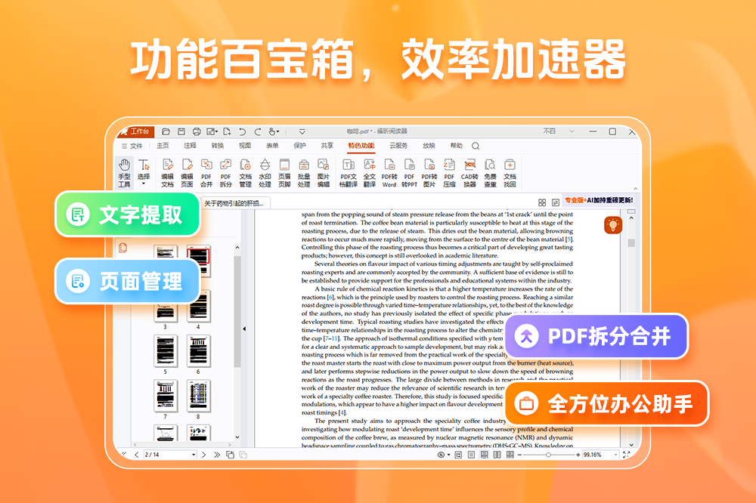The height and width of the screenshot is (503, 756).
Task: Open the 文件 menu
Action: pyautogui.click(x=132, y=146)
